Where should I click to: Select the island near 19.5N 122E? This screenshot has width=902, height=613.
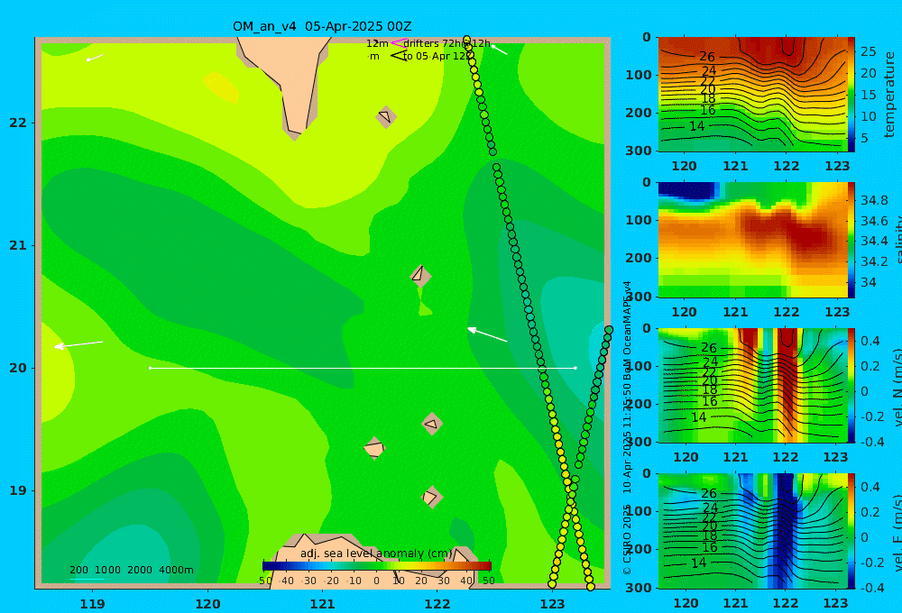click(x=432, y=424)
